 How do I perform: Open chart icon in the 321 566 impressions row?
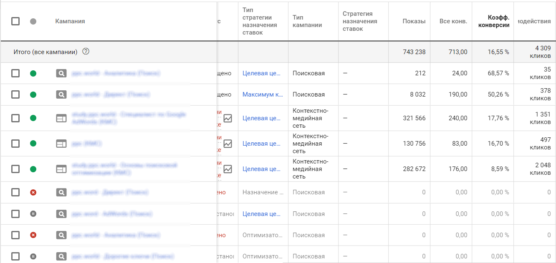tap(227, 118)
